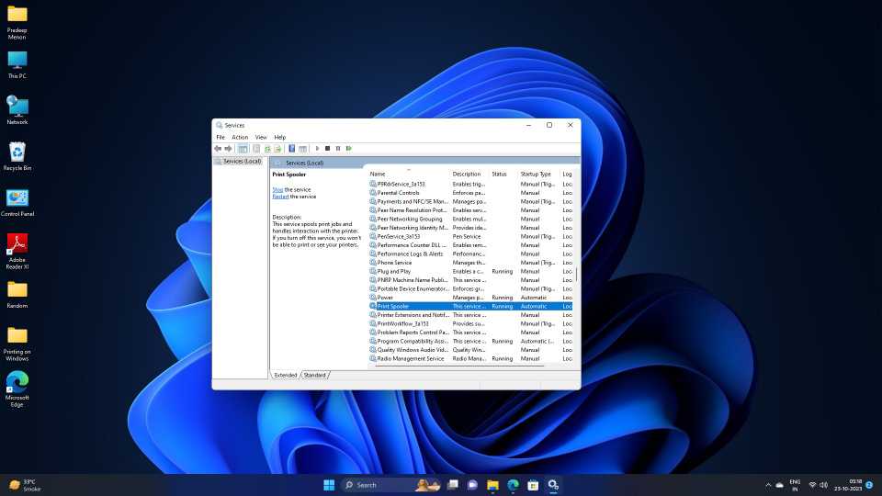Image resolution: width=882 pixels, height=496 pixels.
Task: Select PrintWorkflow_3a153 service
Action: pos(470,324)
